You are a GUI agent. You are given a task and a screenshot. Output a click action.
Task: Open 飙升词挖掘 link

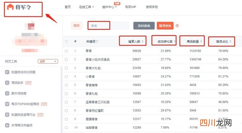tap(19, 93)
